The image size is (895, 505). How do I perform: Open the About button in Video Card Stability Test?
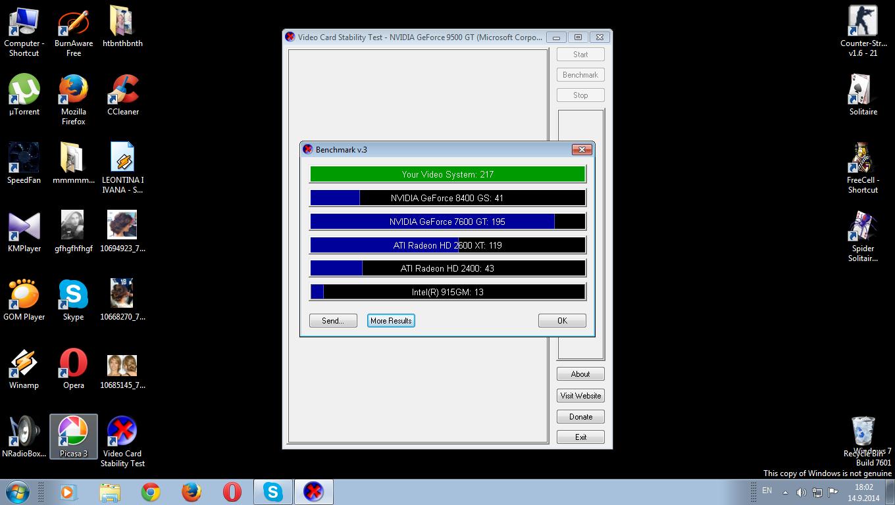[x=580, y=374]
